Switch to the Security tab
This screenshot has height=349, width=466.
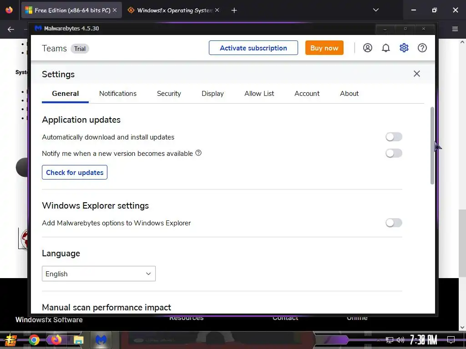pos(169,94)
